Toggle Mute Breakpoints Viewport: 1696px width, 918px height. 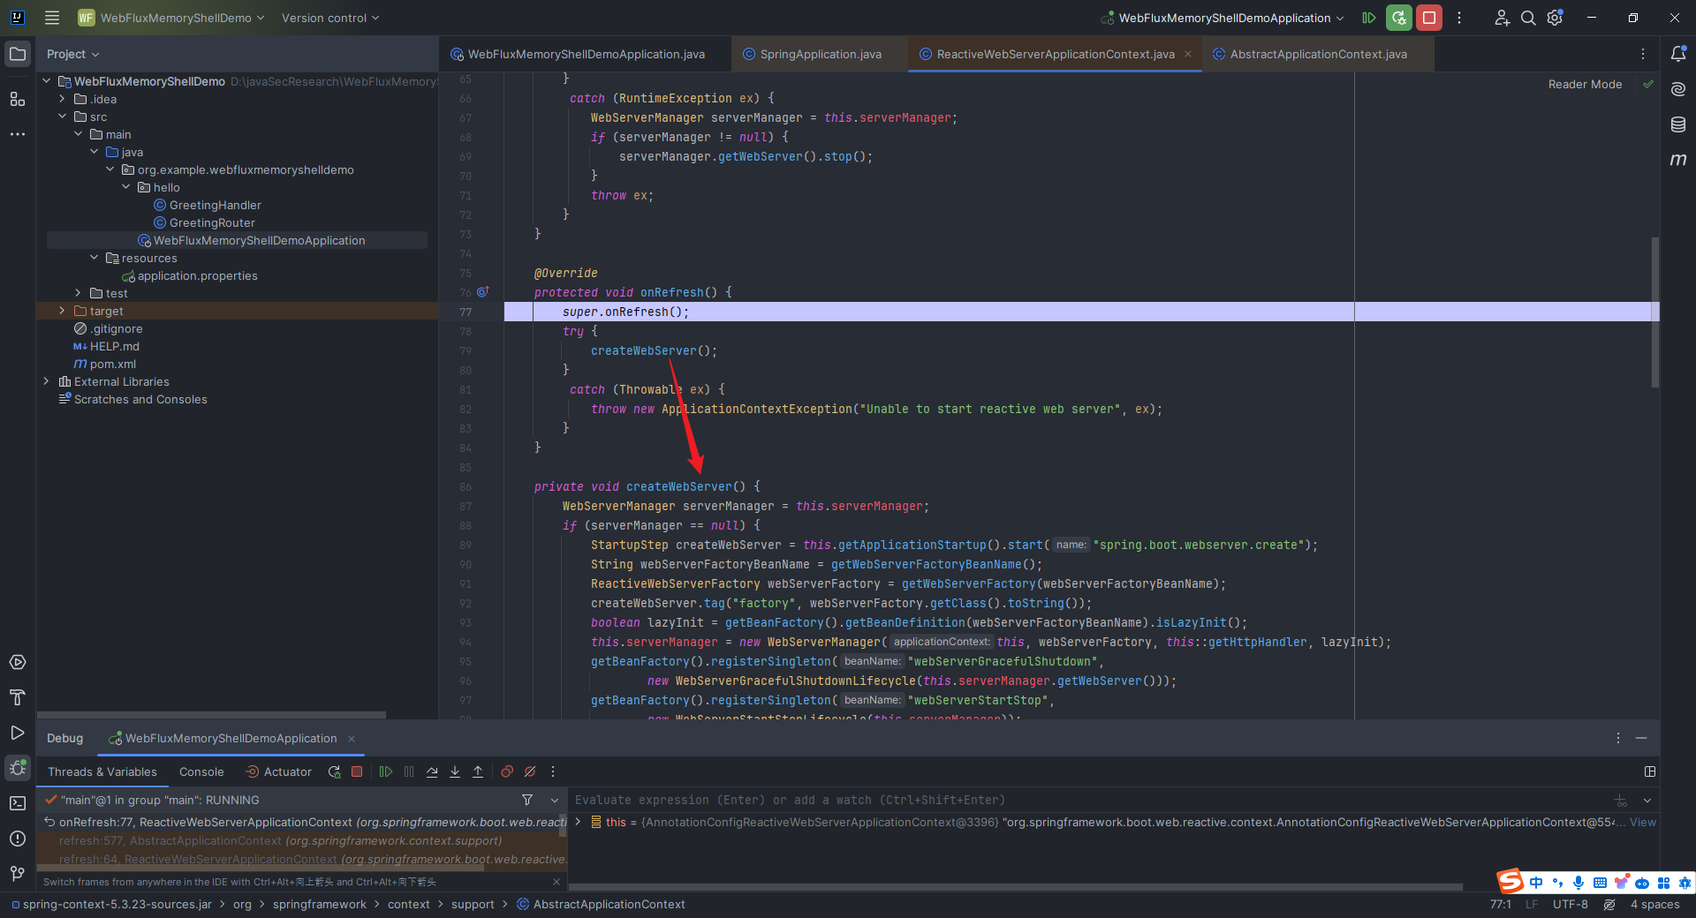pyautogui.click(x=530, y=771)
